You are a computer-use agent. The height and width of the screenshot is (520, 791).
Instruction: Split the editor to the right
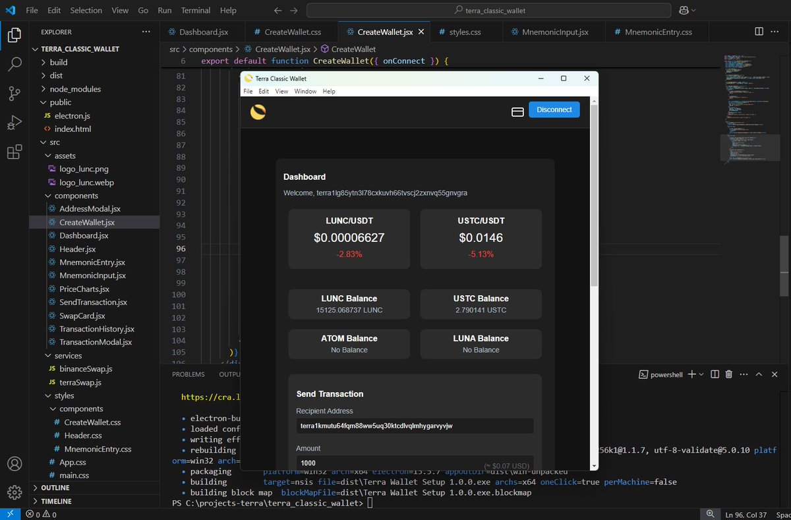[759, 32]
